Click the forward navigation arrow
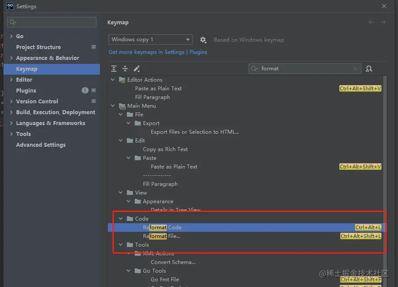The image size is (398, 287). click(x=383, y=22)
